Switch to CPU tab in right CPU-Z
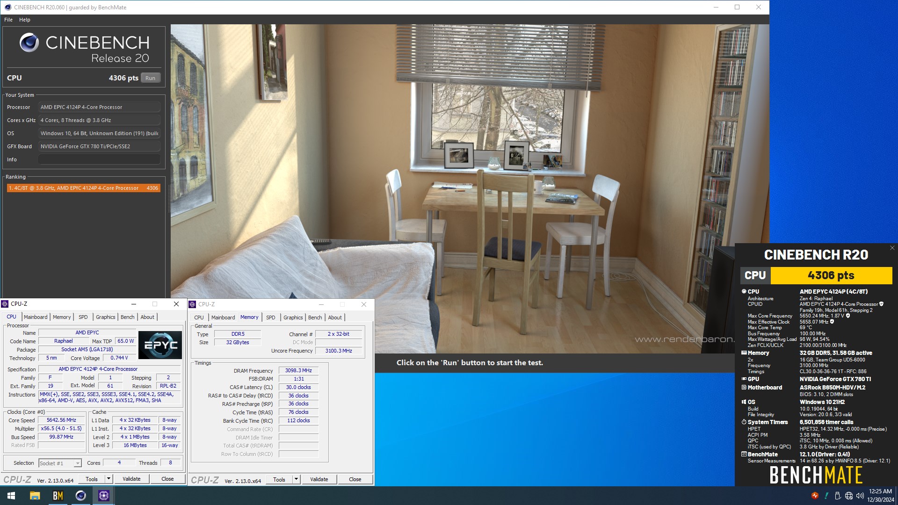 coord(199,317)
